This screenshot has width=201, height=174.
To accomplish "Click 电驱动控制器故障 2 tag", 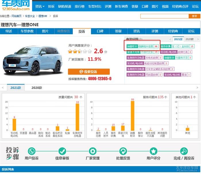I will coord(147,63).
